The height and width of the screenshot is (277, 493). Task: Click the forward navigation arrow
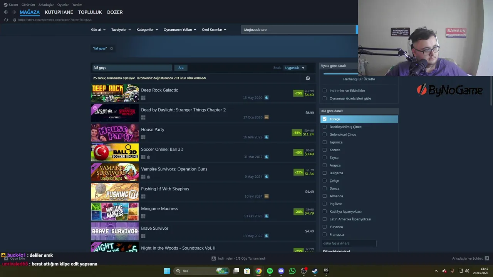pyautogui.click(x=14, y=12)
